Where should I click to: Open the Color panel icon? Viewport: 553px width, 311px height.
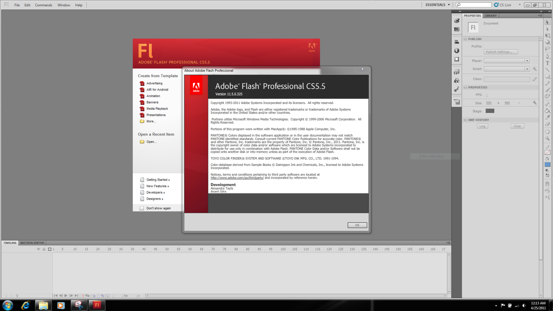pyautogui.click(x=457, y=21)
